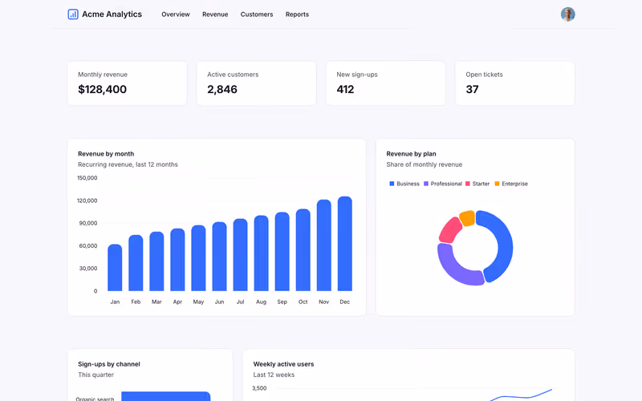Click the 120,000 axis label
Screen dimensions: 642x401
[87, 200]
